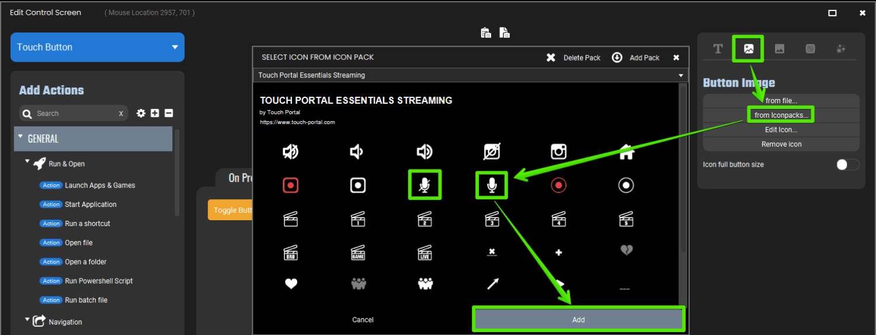Select the white square record icon
The image size is (876, 335).
[357, 185]
